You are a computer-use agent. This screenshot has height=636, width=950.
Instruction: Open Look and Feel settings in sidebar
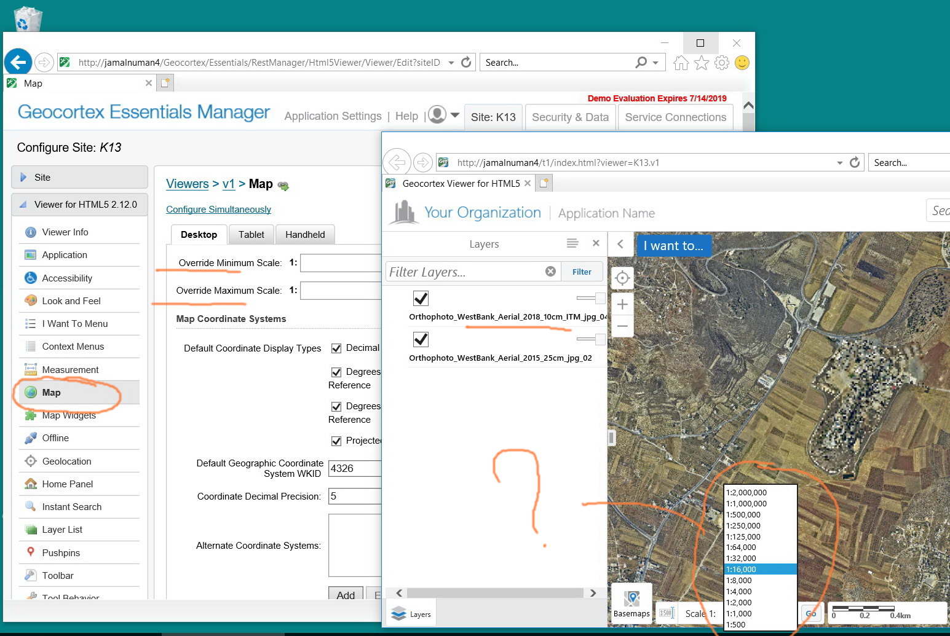pyautogui.click(x=71, y=301)
